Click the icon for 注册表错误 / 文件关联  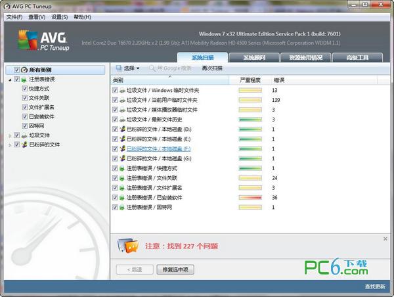coord(122,178)
